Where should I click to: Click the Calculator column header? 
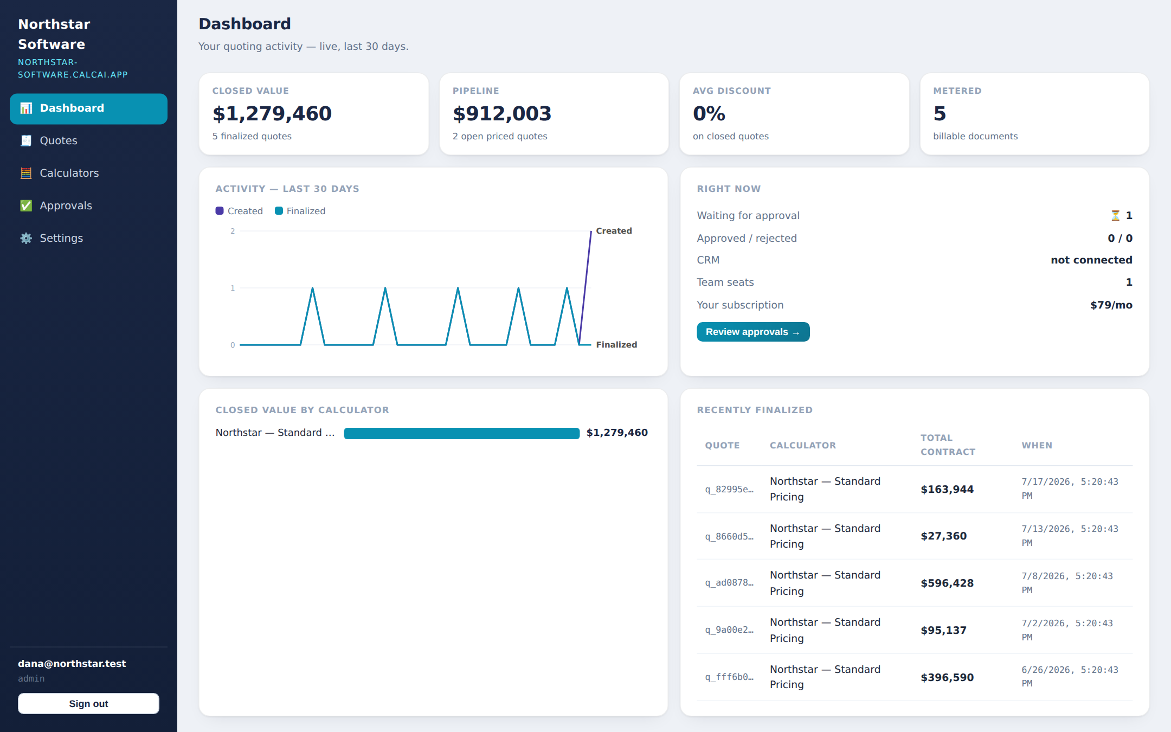[803, 446]
